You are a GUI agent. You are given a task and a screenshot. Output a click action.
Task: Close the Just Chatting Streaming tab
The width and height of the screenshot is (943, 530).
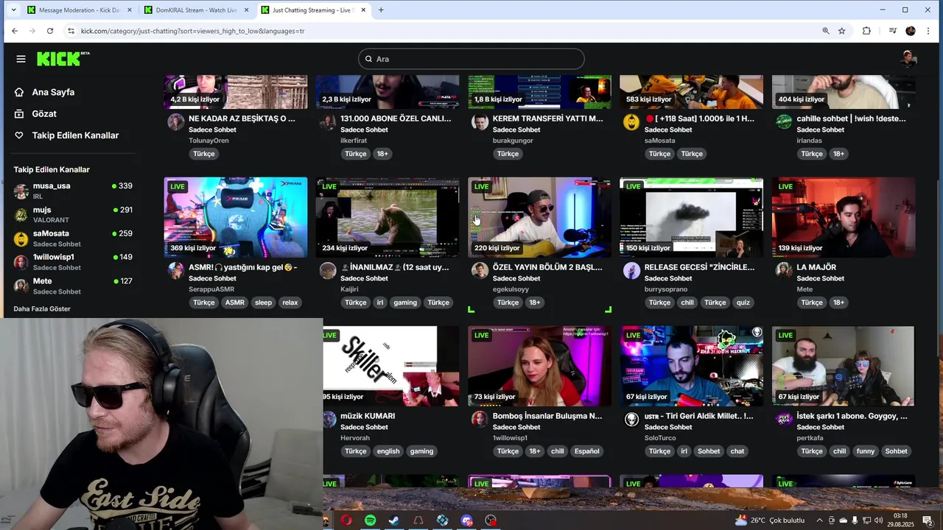pos(363,10)
